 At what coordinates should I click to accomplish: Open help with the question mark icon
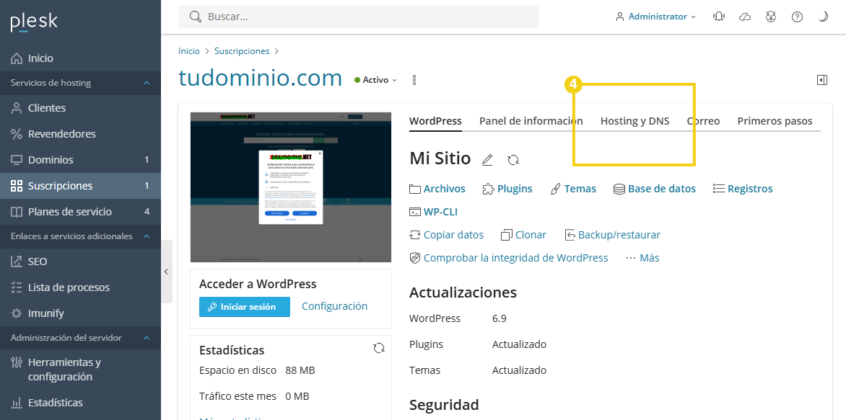point(797,16)
